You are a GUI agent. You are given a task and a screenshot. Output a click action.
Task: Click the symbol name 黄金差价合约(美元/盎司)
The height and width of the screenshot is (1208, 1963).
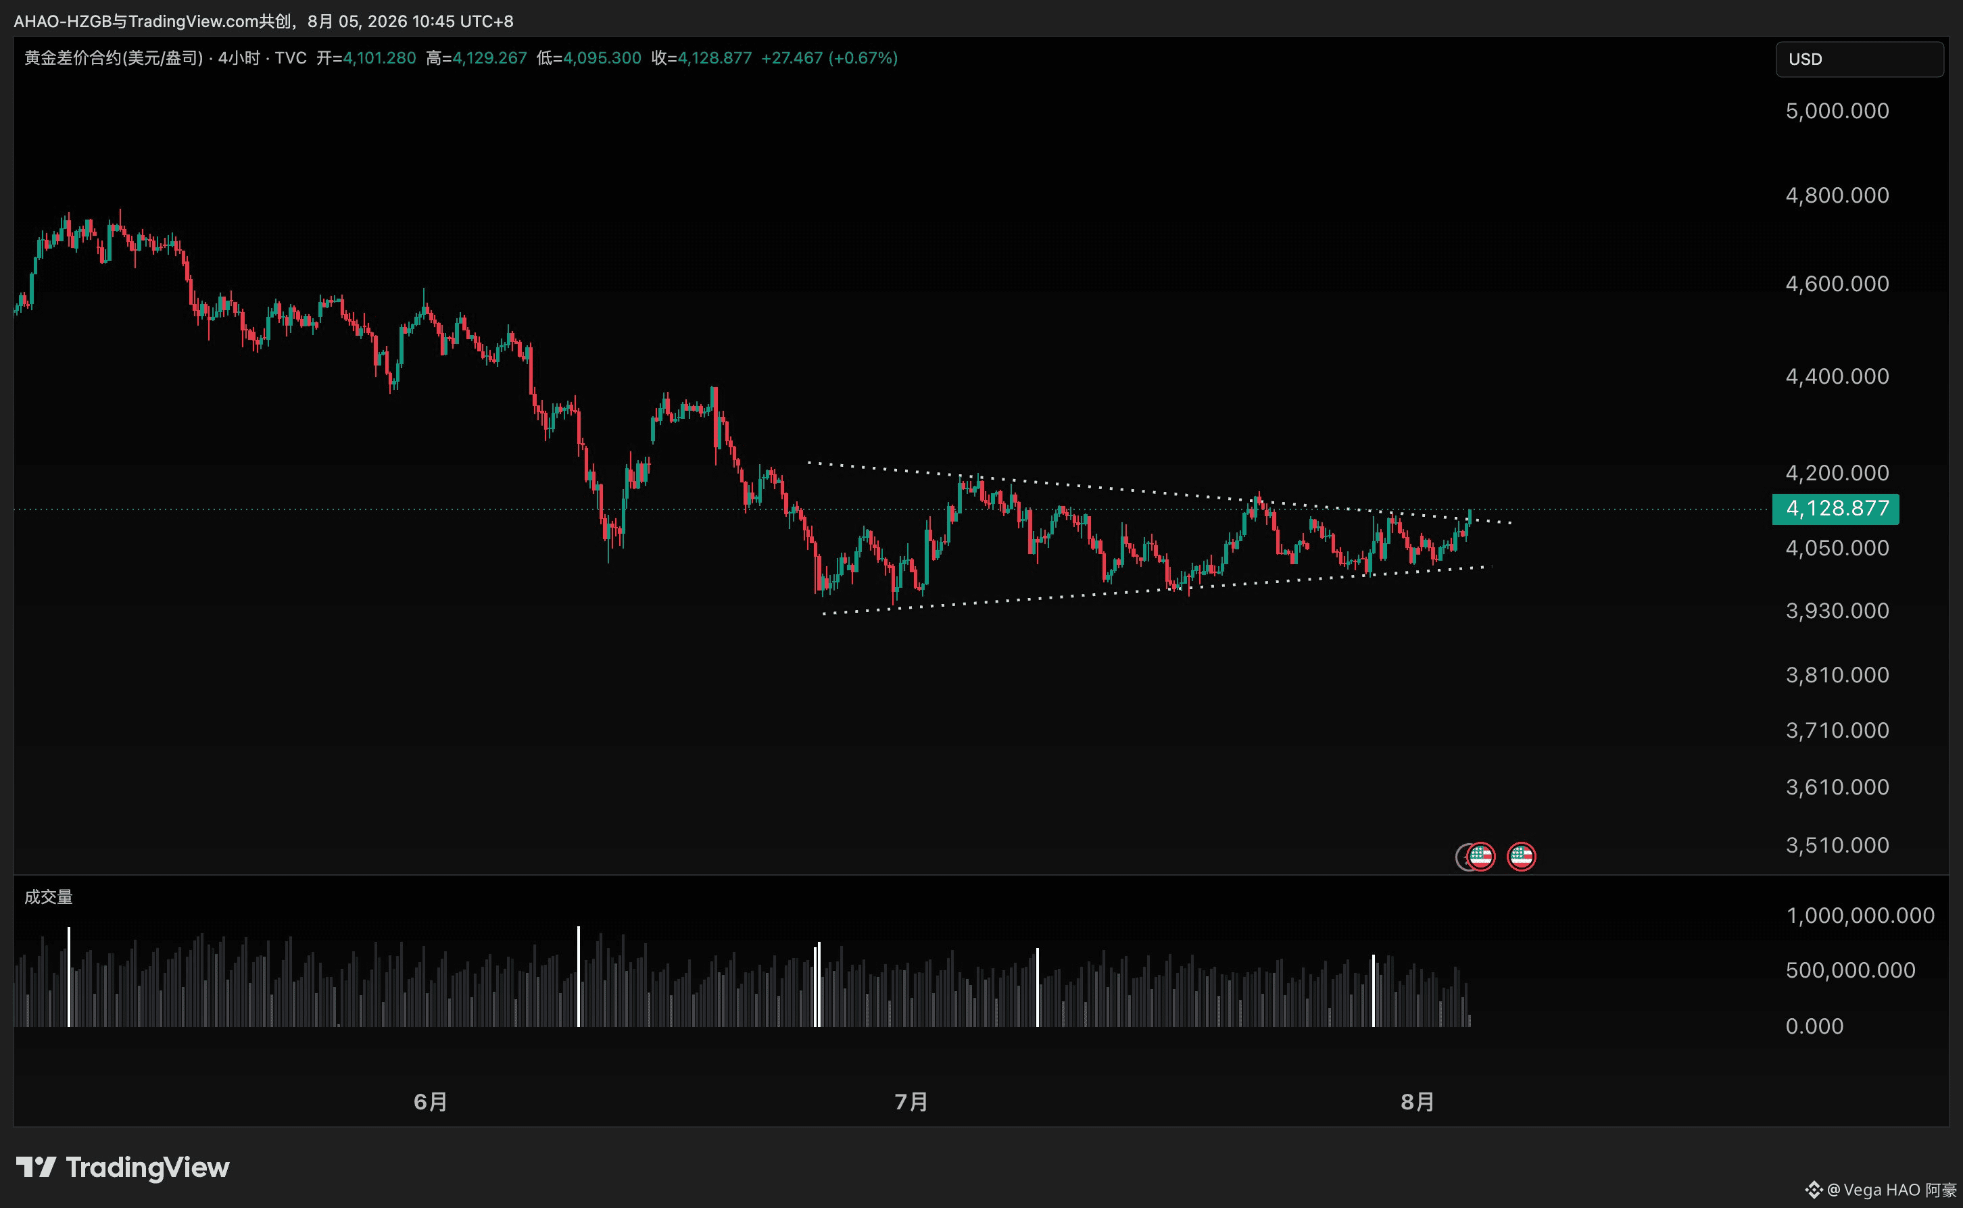pos(114,58)
